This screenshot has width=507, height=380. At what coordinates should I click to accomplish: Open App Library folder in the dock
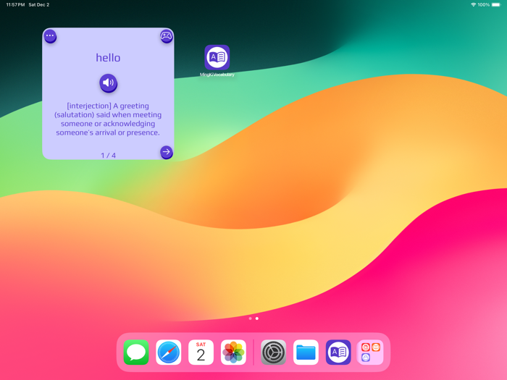[x=371, y=352]
